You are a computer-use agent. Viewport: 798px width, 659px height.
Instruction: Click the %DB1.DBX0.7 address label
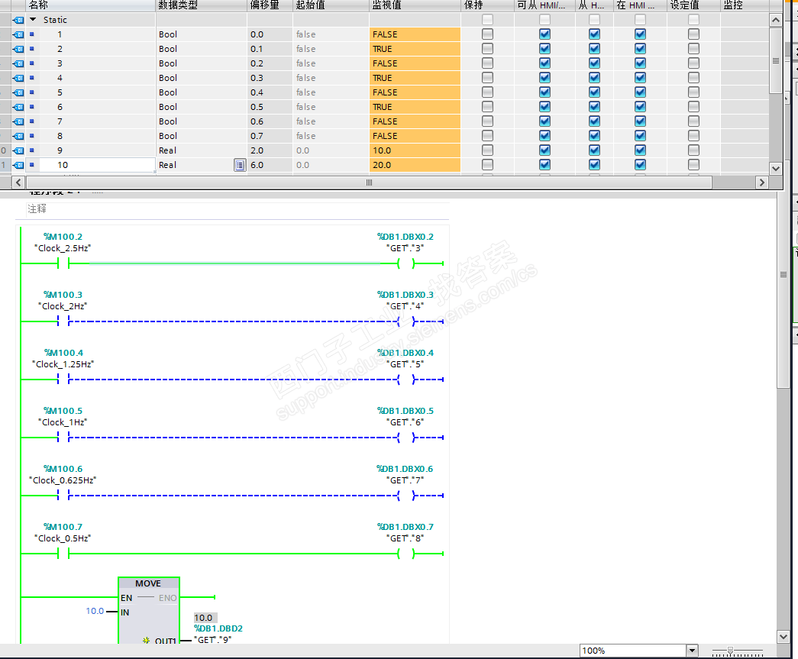click(405, 527)
